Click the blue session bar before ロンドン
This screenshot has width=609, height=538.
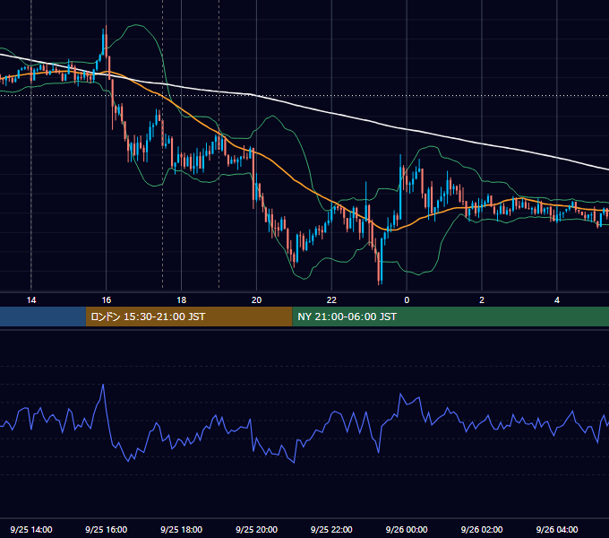click(43, 317)
